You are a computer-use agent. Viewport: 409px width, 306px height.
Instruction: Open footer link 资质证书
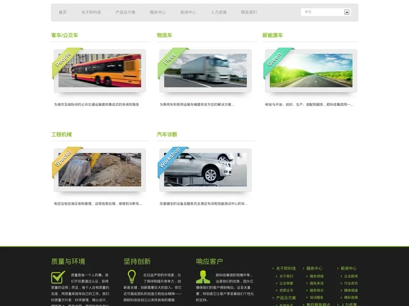point(286,290)
